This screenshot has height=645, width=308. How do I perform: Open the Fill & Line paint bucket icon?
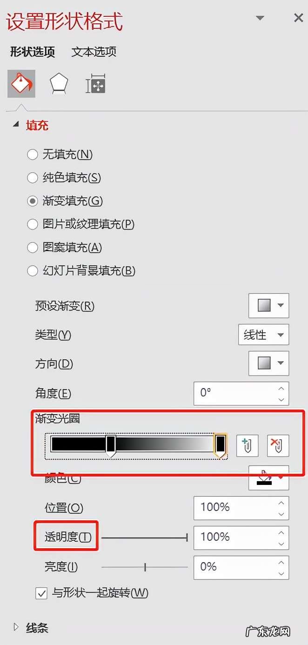point(21,84)
